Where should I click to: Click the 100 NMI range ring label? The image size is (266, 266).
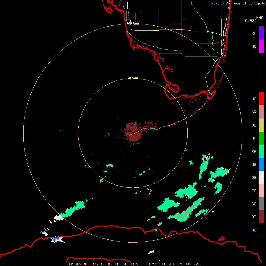coord(133,23)
